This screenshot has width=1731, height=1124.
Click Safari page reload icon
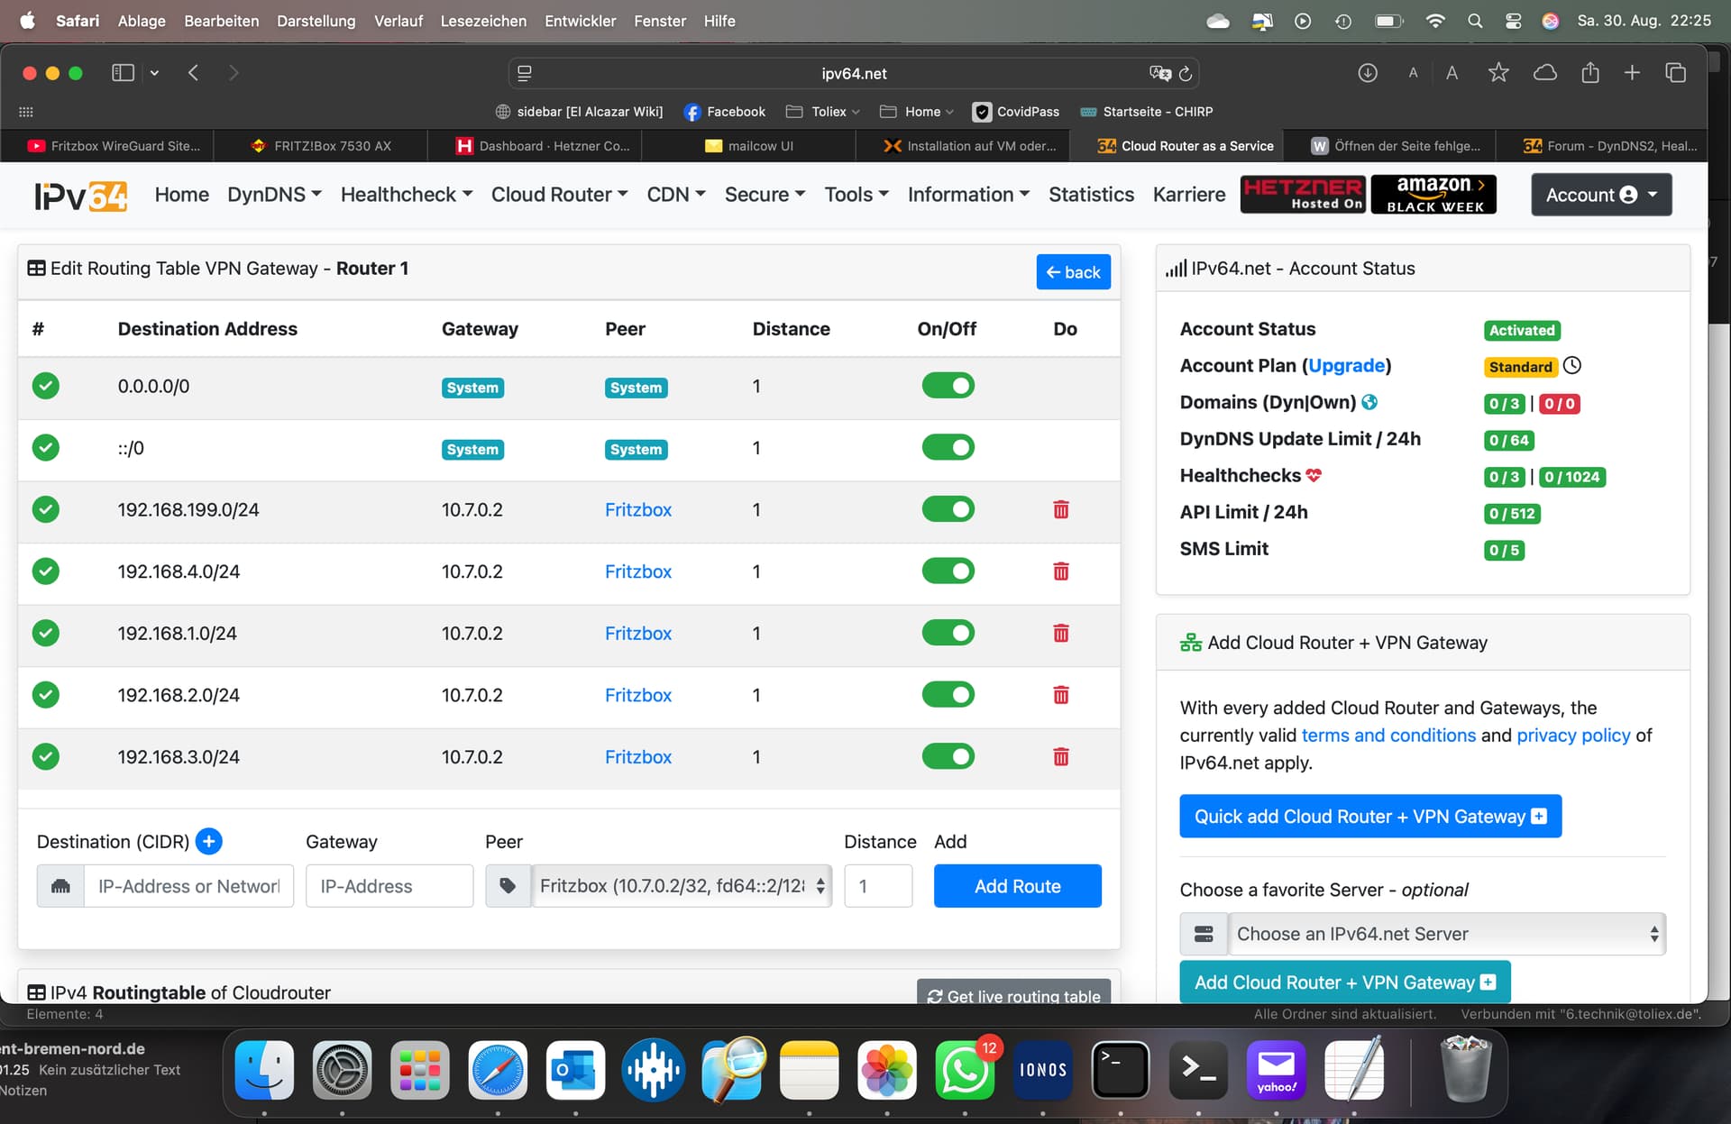coord(1186,74)
